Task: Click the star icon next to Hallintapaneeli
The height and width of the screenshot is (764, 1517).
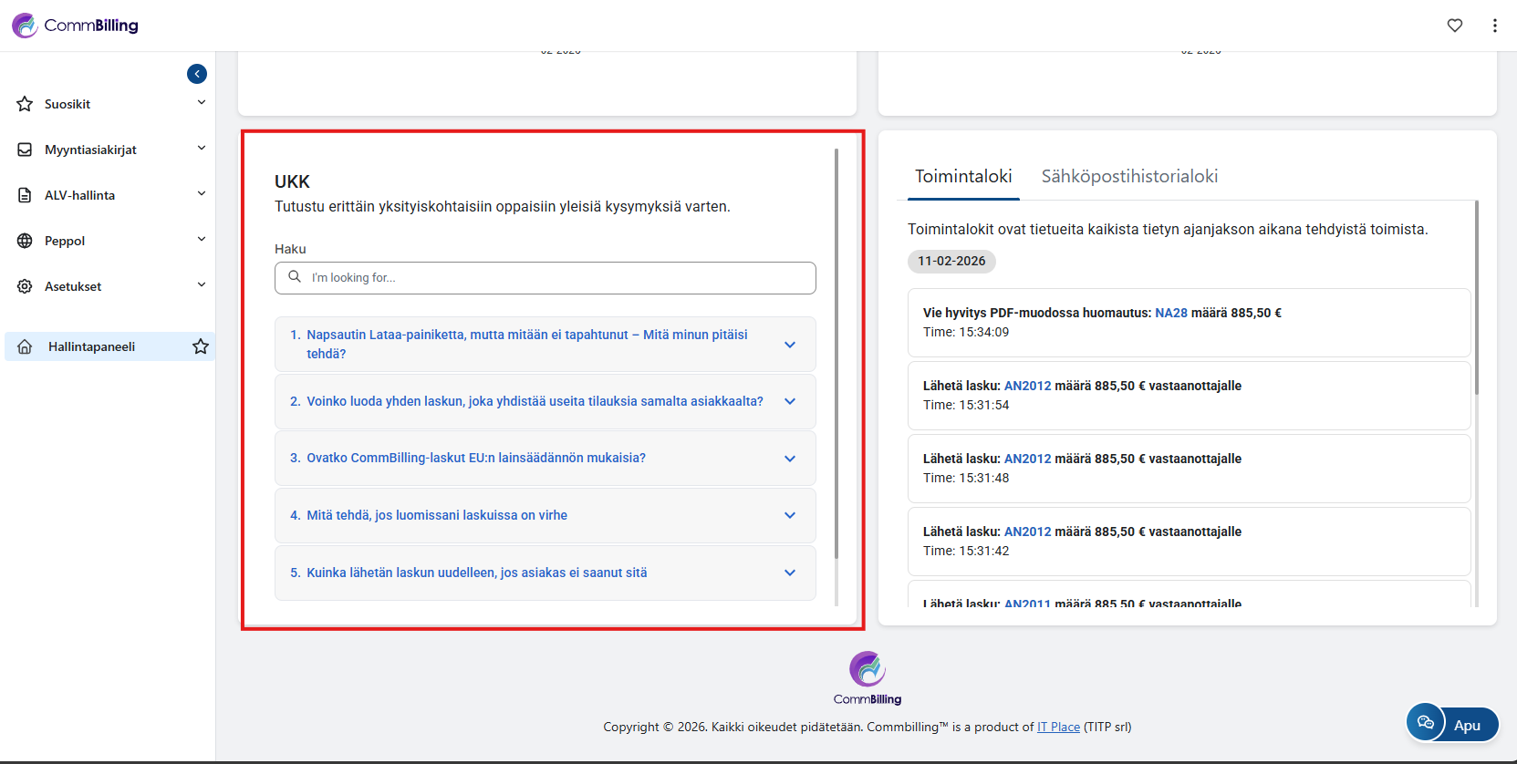Action: pos(201,346)
